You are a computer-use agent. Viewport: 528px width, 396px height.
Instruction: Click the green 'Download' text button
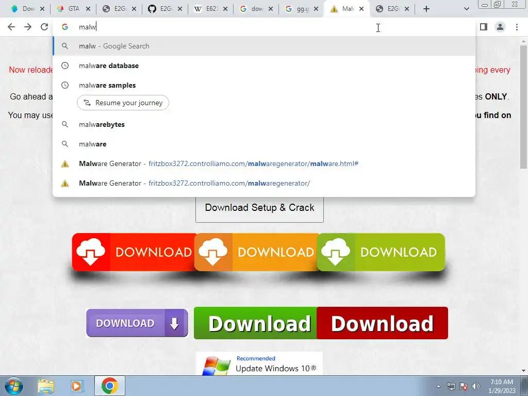pyautogui.click(x=256, y=323)
